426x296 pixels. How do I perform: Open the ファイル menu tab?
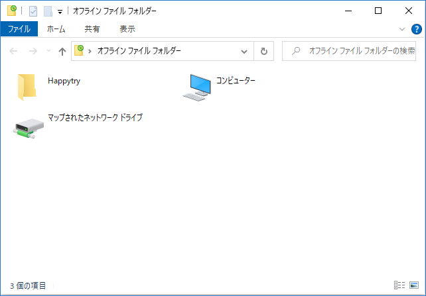pyautogui.click(x=19, y=29)
